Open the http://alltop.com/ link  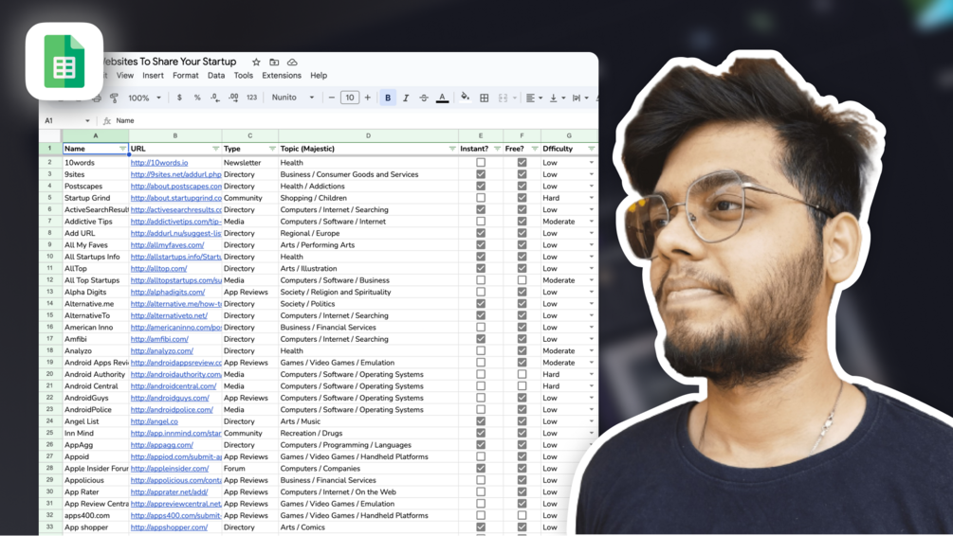click(x=158, y=268)
